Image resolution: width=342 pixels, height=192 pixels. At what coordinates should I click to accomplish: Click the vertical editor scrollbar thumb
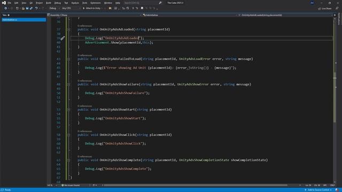[x=335, y=97]
